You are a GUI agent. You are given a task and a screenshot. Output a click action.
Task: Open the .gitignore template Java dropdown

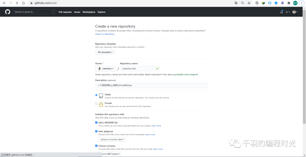tap(112, 139)
